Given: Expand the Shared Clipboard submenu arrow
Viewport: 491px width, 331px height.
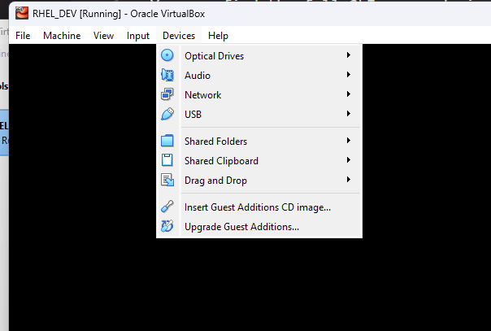Looking at the screenshot, I should (x=349, y=160).
